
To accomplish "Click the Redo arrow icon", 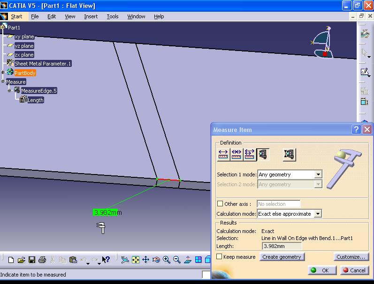I will tap(95, 260).
